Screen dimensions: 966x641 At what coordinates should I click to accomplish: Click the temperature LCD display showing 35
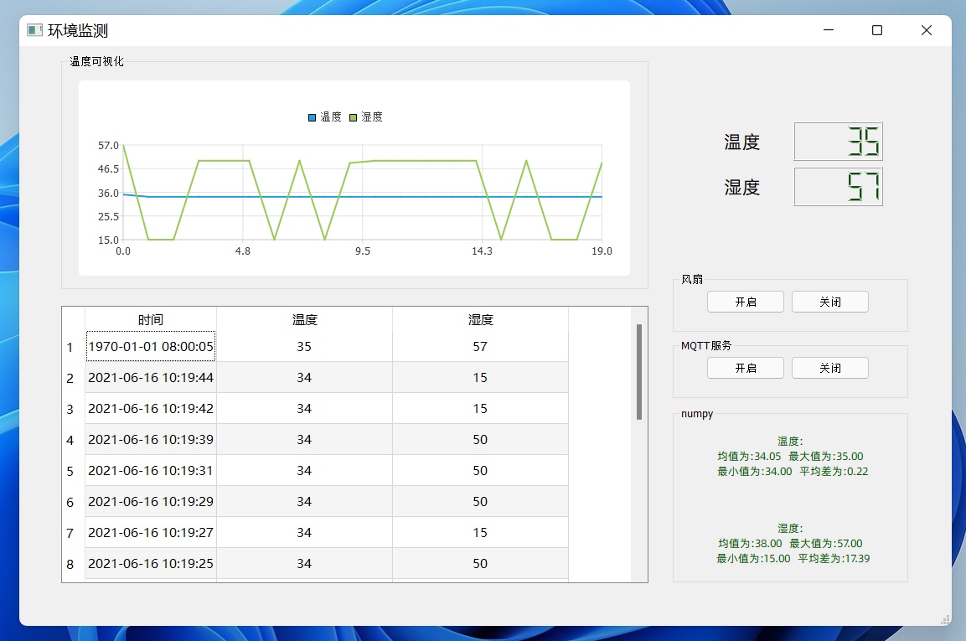[838, 141]
